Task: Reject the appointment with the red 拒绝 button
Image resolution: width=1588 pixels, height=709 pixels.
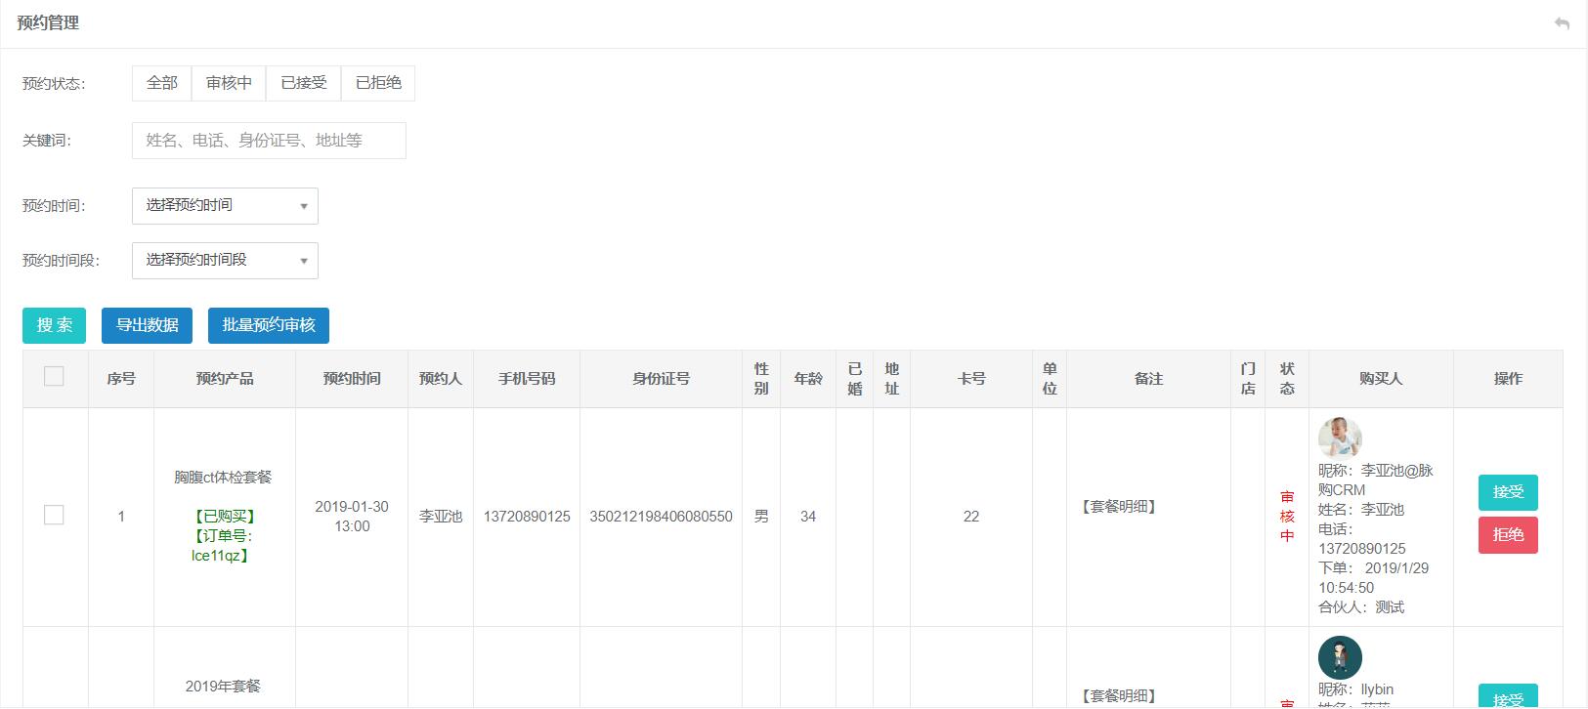Action: (1507, 535)
